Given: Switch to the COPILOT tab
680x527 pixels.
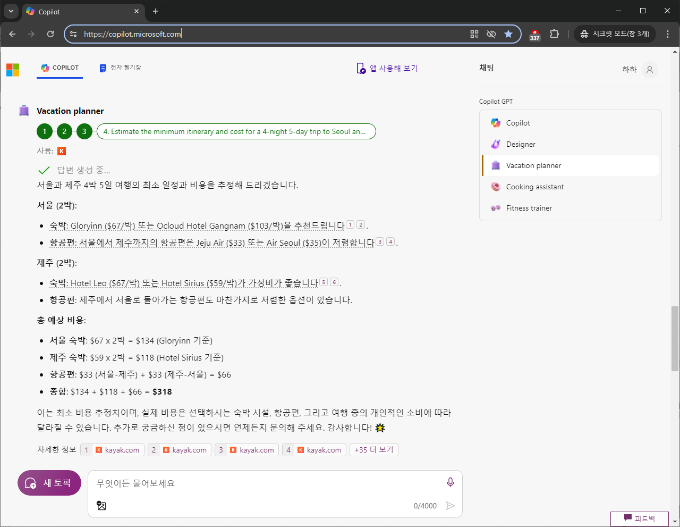Looking at the screenshot, I should [59, 68].
